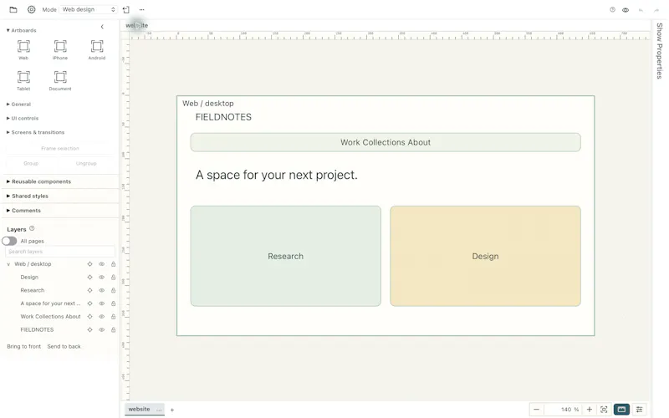Add a new page with the plus button

click(172, 410)
